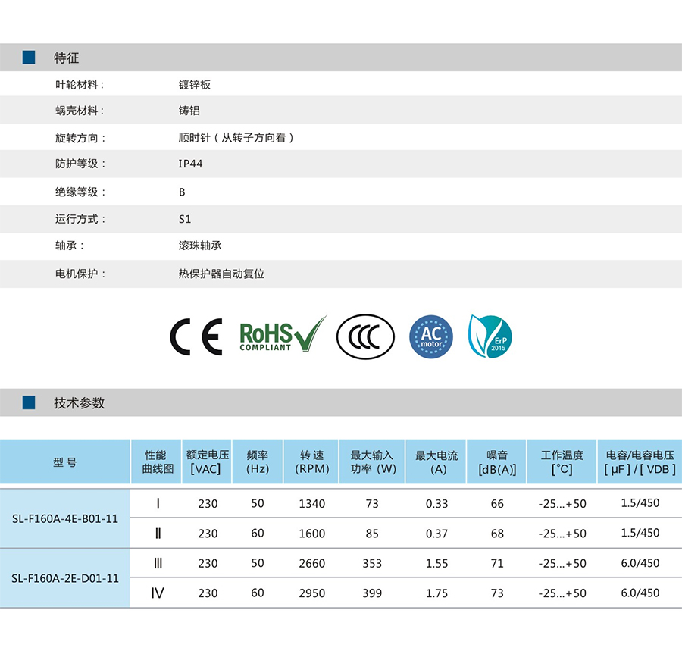Click the 0.33 current cell
This screenshot has height=654, width=682.
[436, 503]
